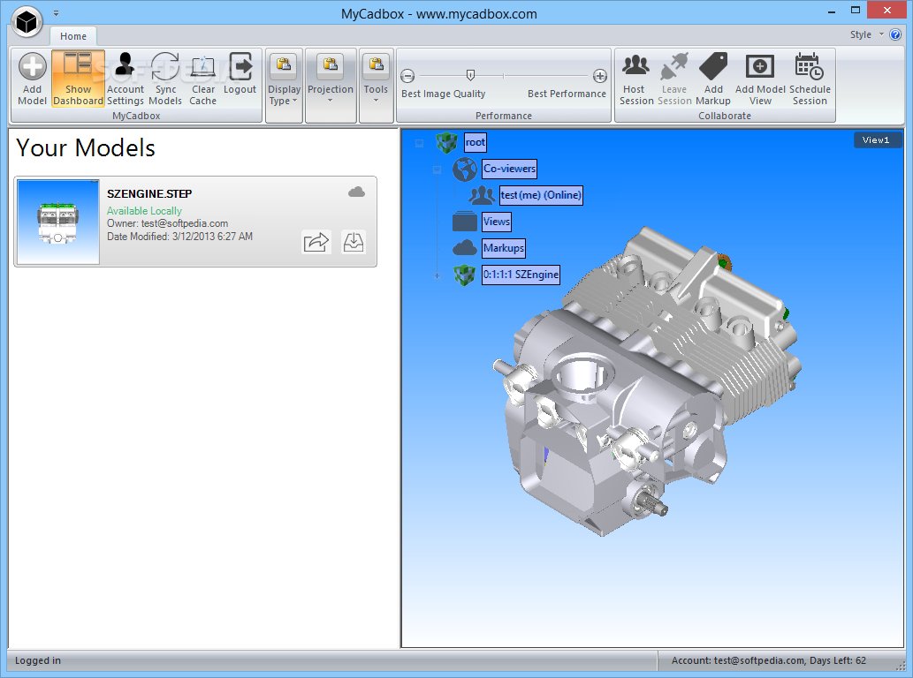Viewport: 913px width, 678px height.
Task: Collapse the root tree node
Action: [x=419, y=143]
